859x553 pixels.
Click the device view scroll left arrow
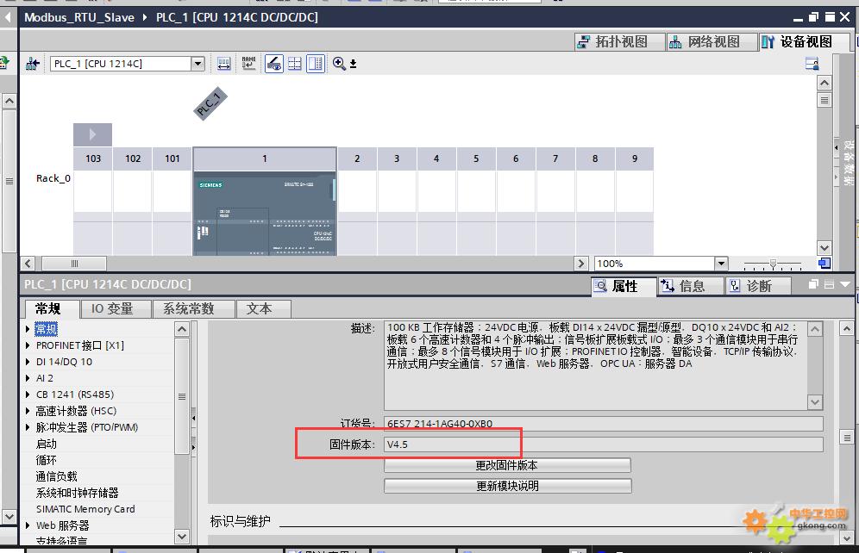point(28,264)
